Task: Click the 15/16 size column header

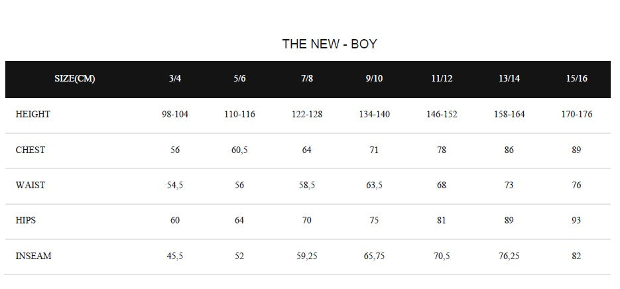Action: [576, 79]
